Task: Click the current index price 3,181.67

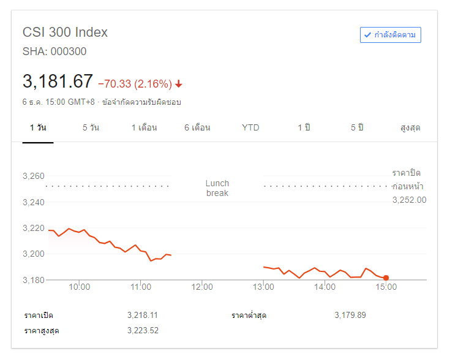Action: click(58, 81)
